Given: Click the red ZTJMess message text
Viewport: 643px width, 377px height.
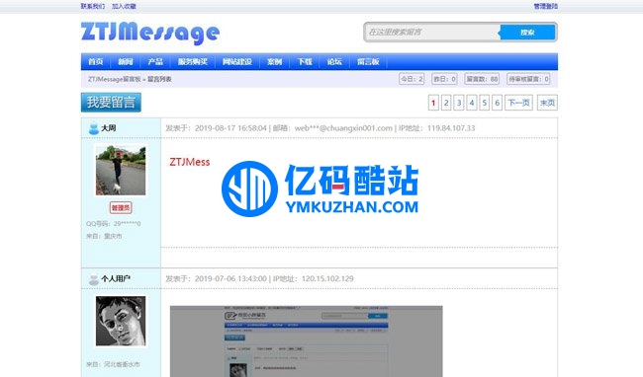Looking at the screenshot, I should (x=190, y=162).
